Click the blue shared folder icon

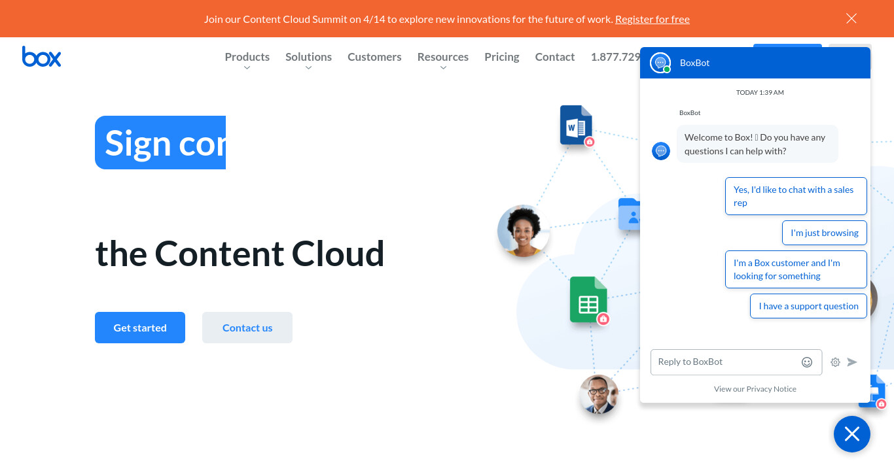(629, 214)
